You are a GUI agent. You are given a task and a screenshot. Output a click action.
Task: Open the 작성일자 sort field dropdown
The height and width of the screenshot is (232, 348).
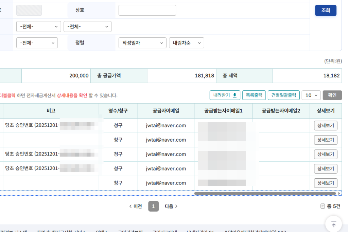142,43
